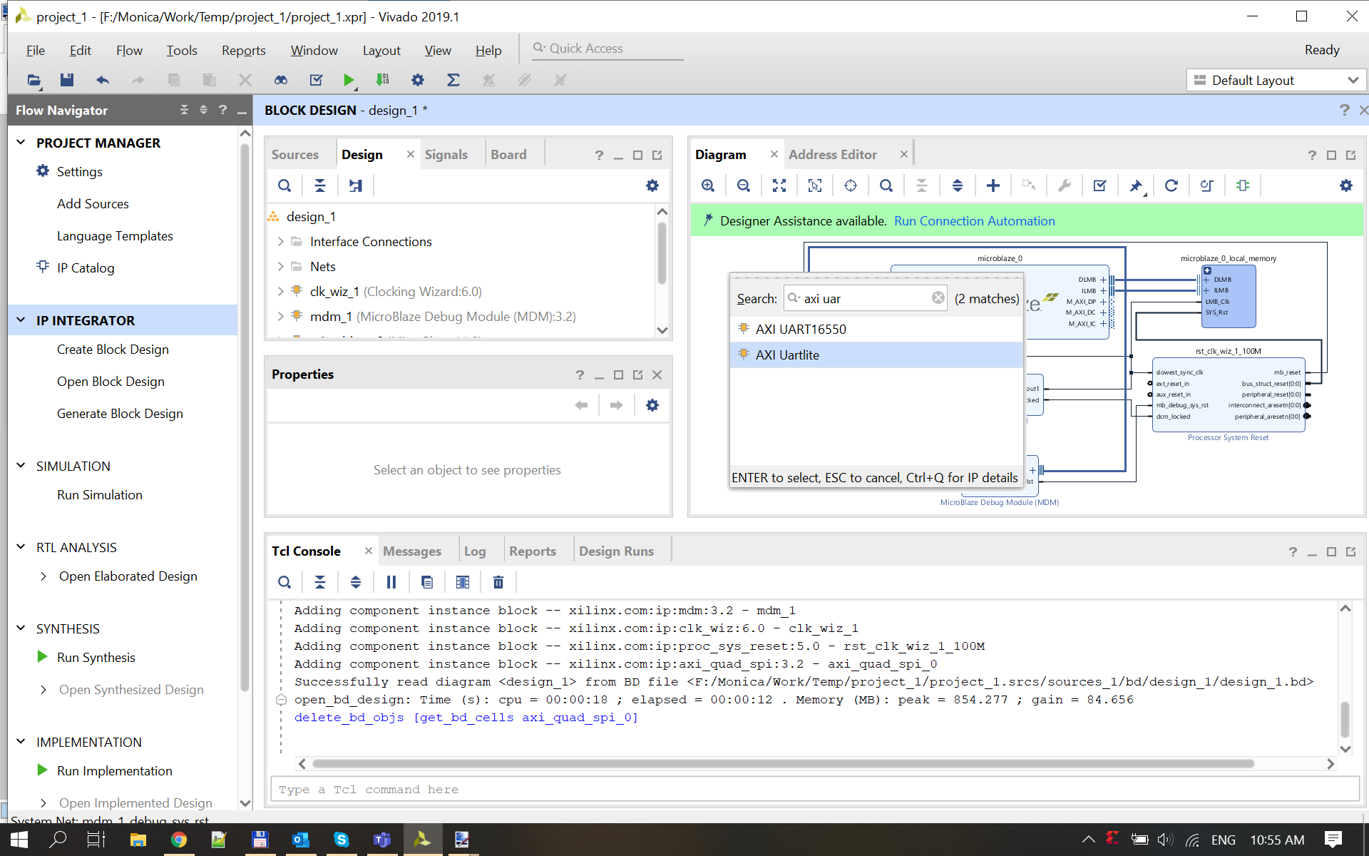This screenshot has width=1369, height=856.
Task: Expand clk_wiz_1 Clocking Wizard node
Action: 280,292
